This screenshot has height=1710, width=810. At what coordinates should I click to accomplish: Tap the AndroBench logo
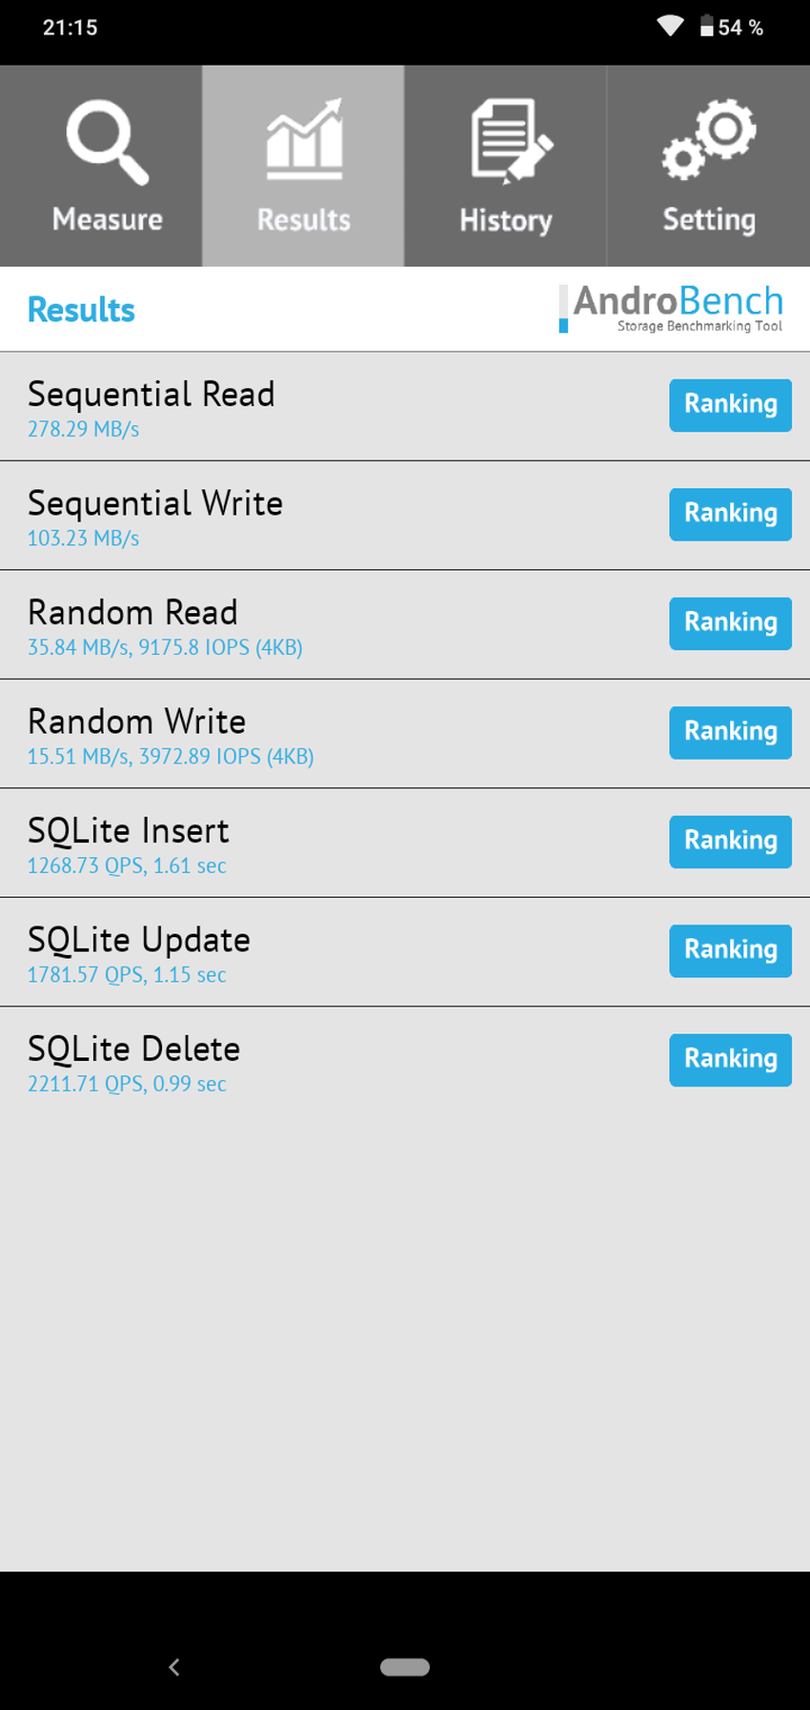click(x=672, y=309)
